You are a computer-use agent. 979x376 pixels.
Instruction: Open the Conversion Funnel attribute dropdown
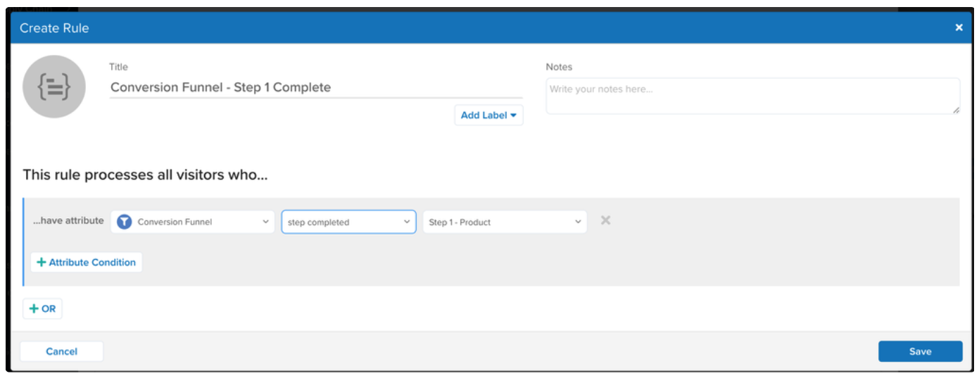point(193,222)
